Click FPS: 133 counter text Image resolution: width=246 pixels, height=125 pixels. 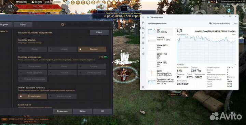(104, 57)
